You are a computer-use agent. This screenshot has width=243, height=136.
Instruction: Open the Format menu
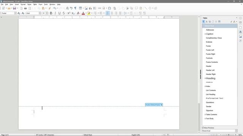(23, 5)
